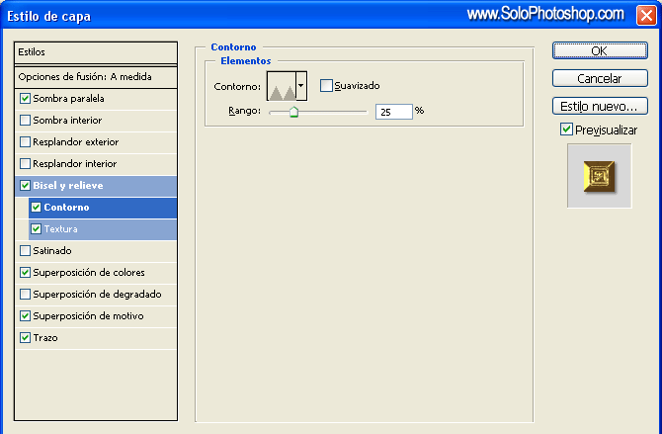This screenshot has height=434, width=662.
Task: Check the Satinado checkbox
Action: point(26,251)
